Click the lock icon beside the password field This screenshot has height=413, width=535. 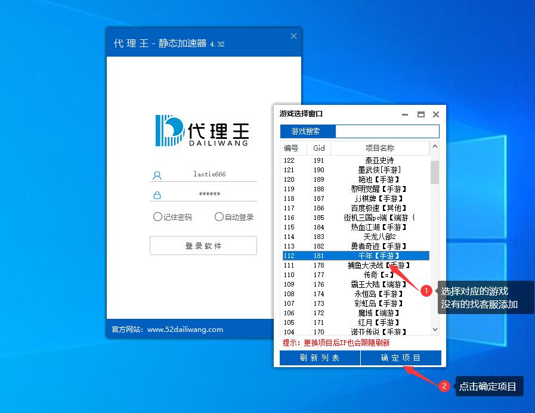157,195
